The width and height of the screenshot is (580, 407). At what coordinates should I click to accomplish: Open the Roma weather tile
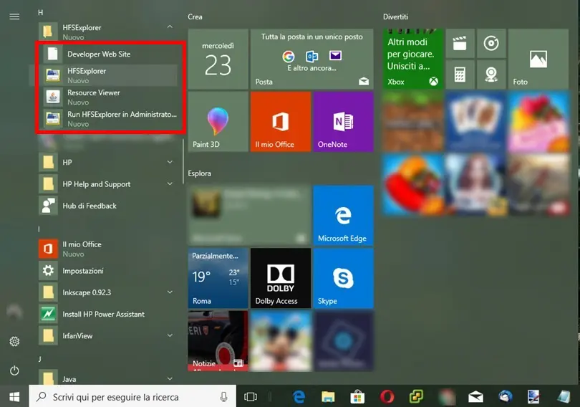pos(218,278)
